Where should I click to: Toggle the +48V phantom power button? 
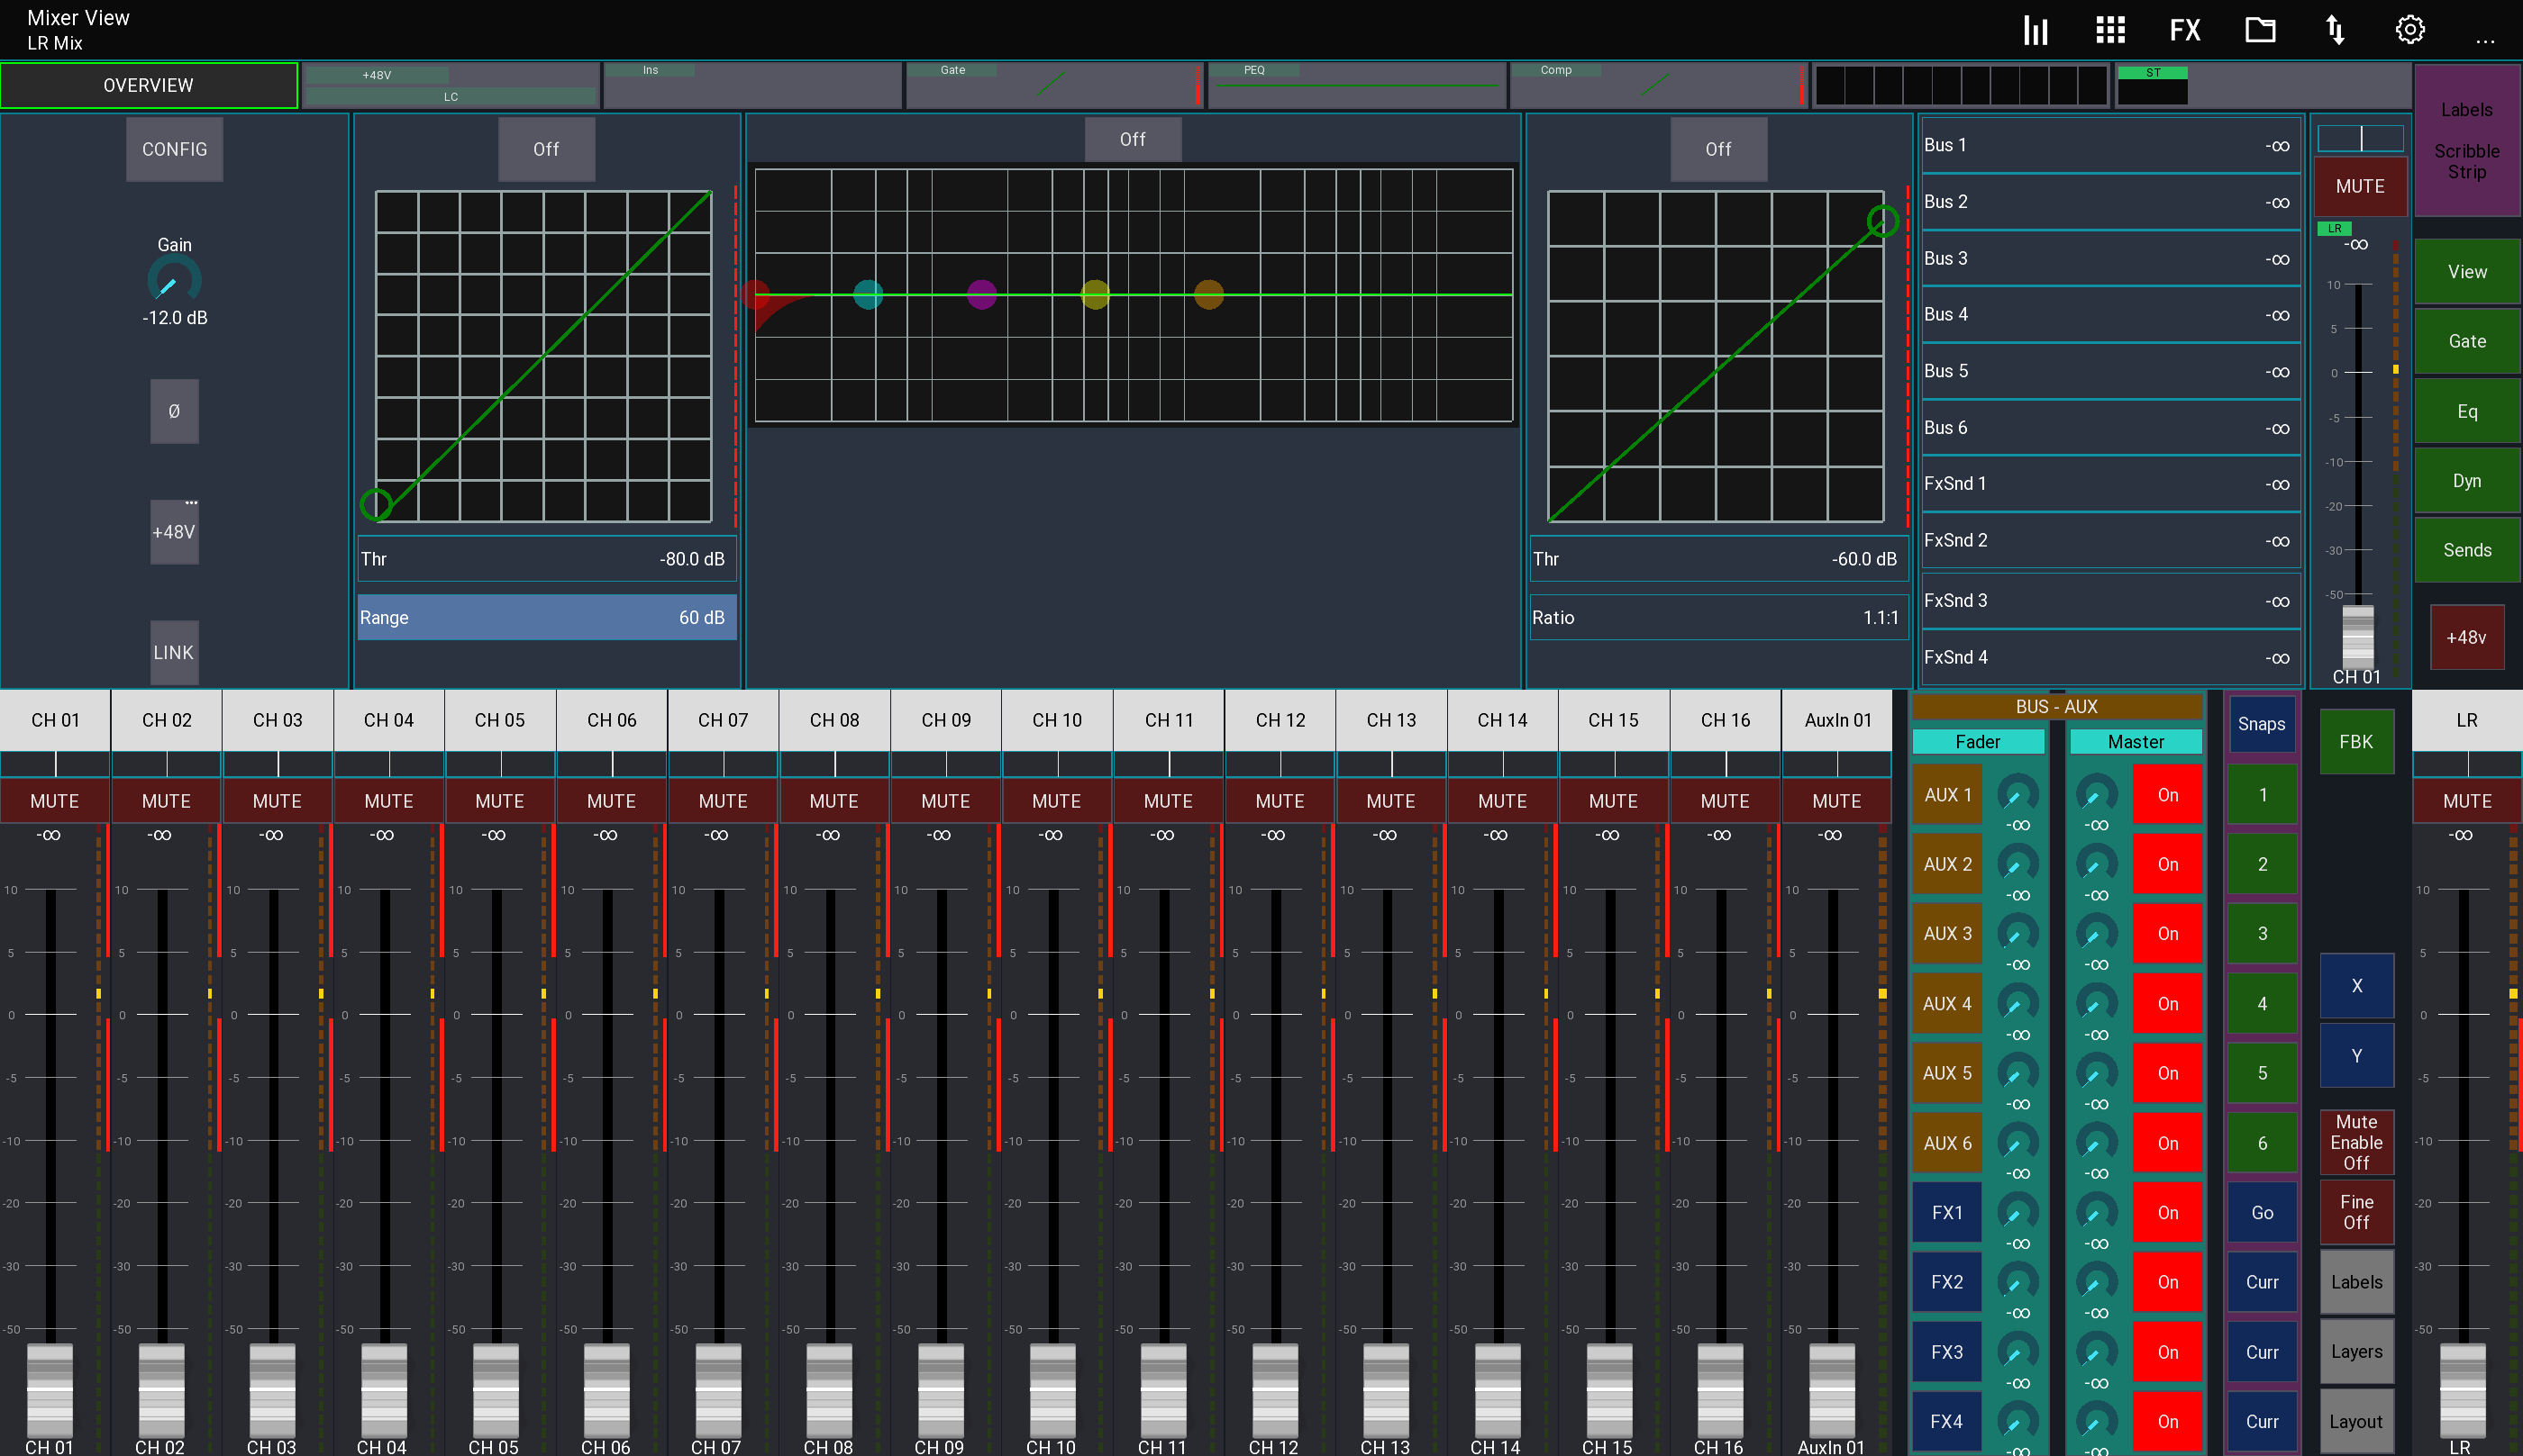click(174, 532)
